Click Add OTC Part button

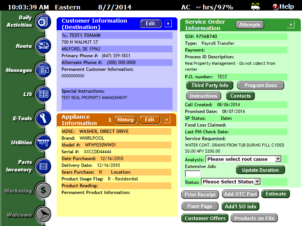coord(240,194)
